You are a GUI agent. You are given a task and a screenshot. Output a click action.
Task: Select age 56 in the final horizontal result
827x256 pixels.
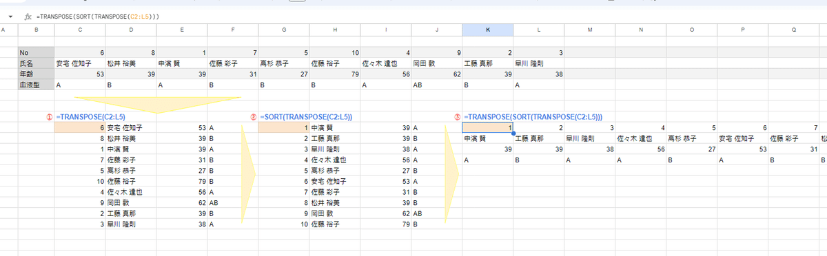tap(641, 149)
